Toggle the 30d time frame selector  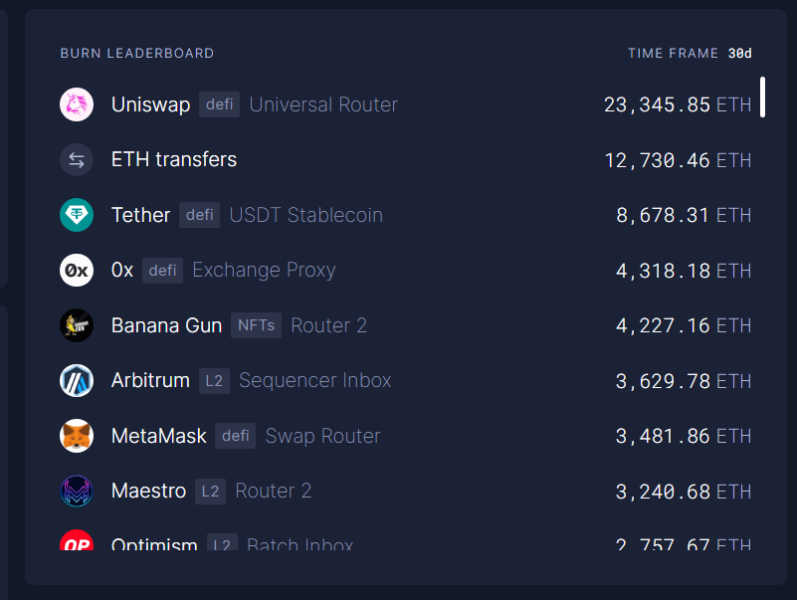(x=739, y=53)
